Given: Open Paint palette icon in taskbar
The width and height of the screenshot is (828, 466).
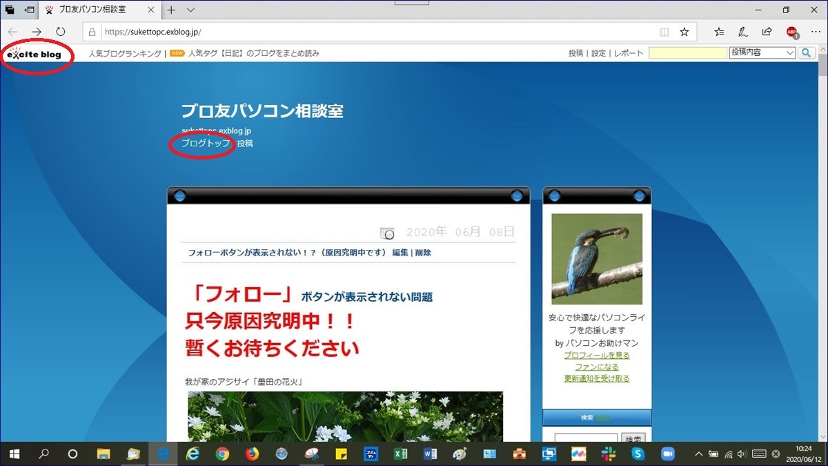Looking at the screenshot, I should (460, 454).
